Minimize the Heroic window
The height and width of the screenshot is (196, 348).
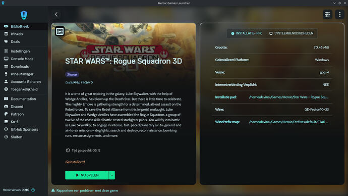click(334, 3)
